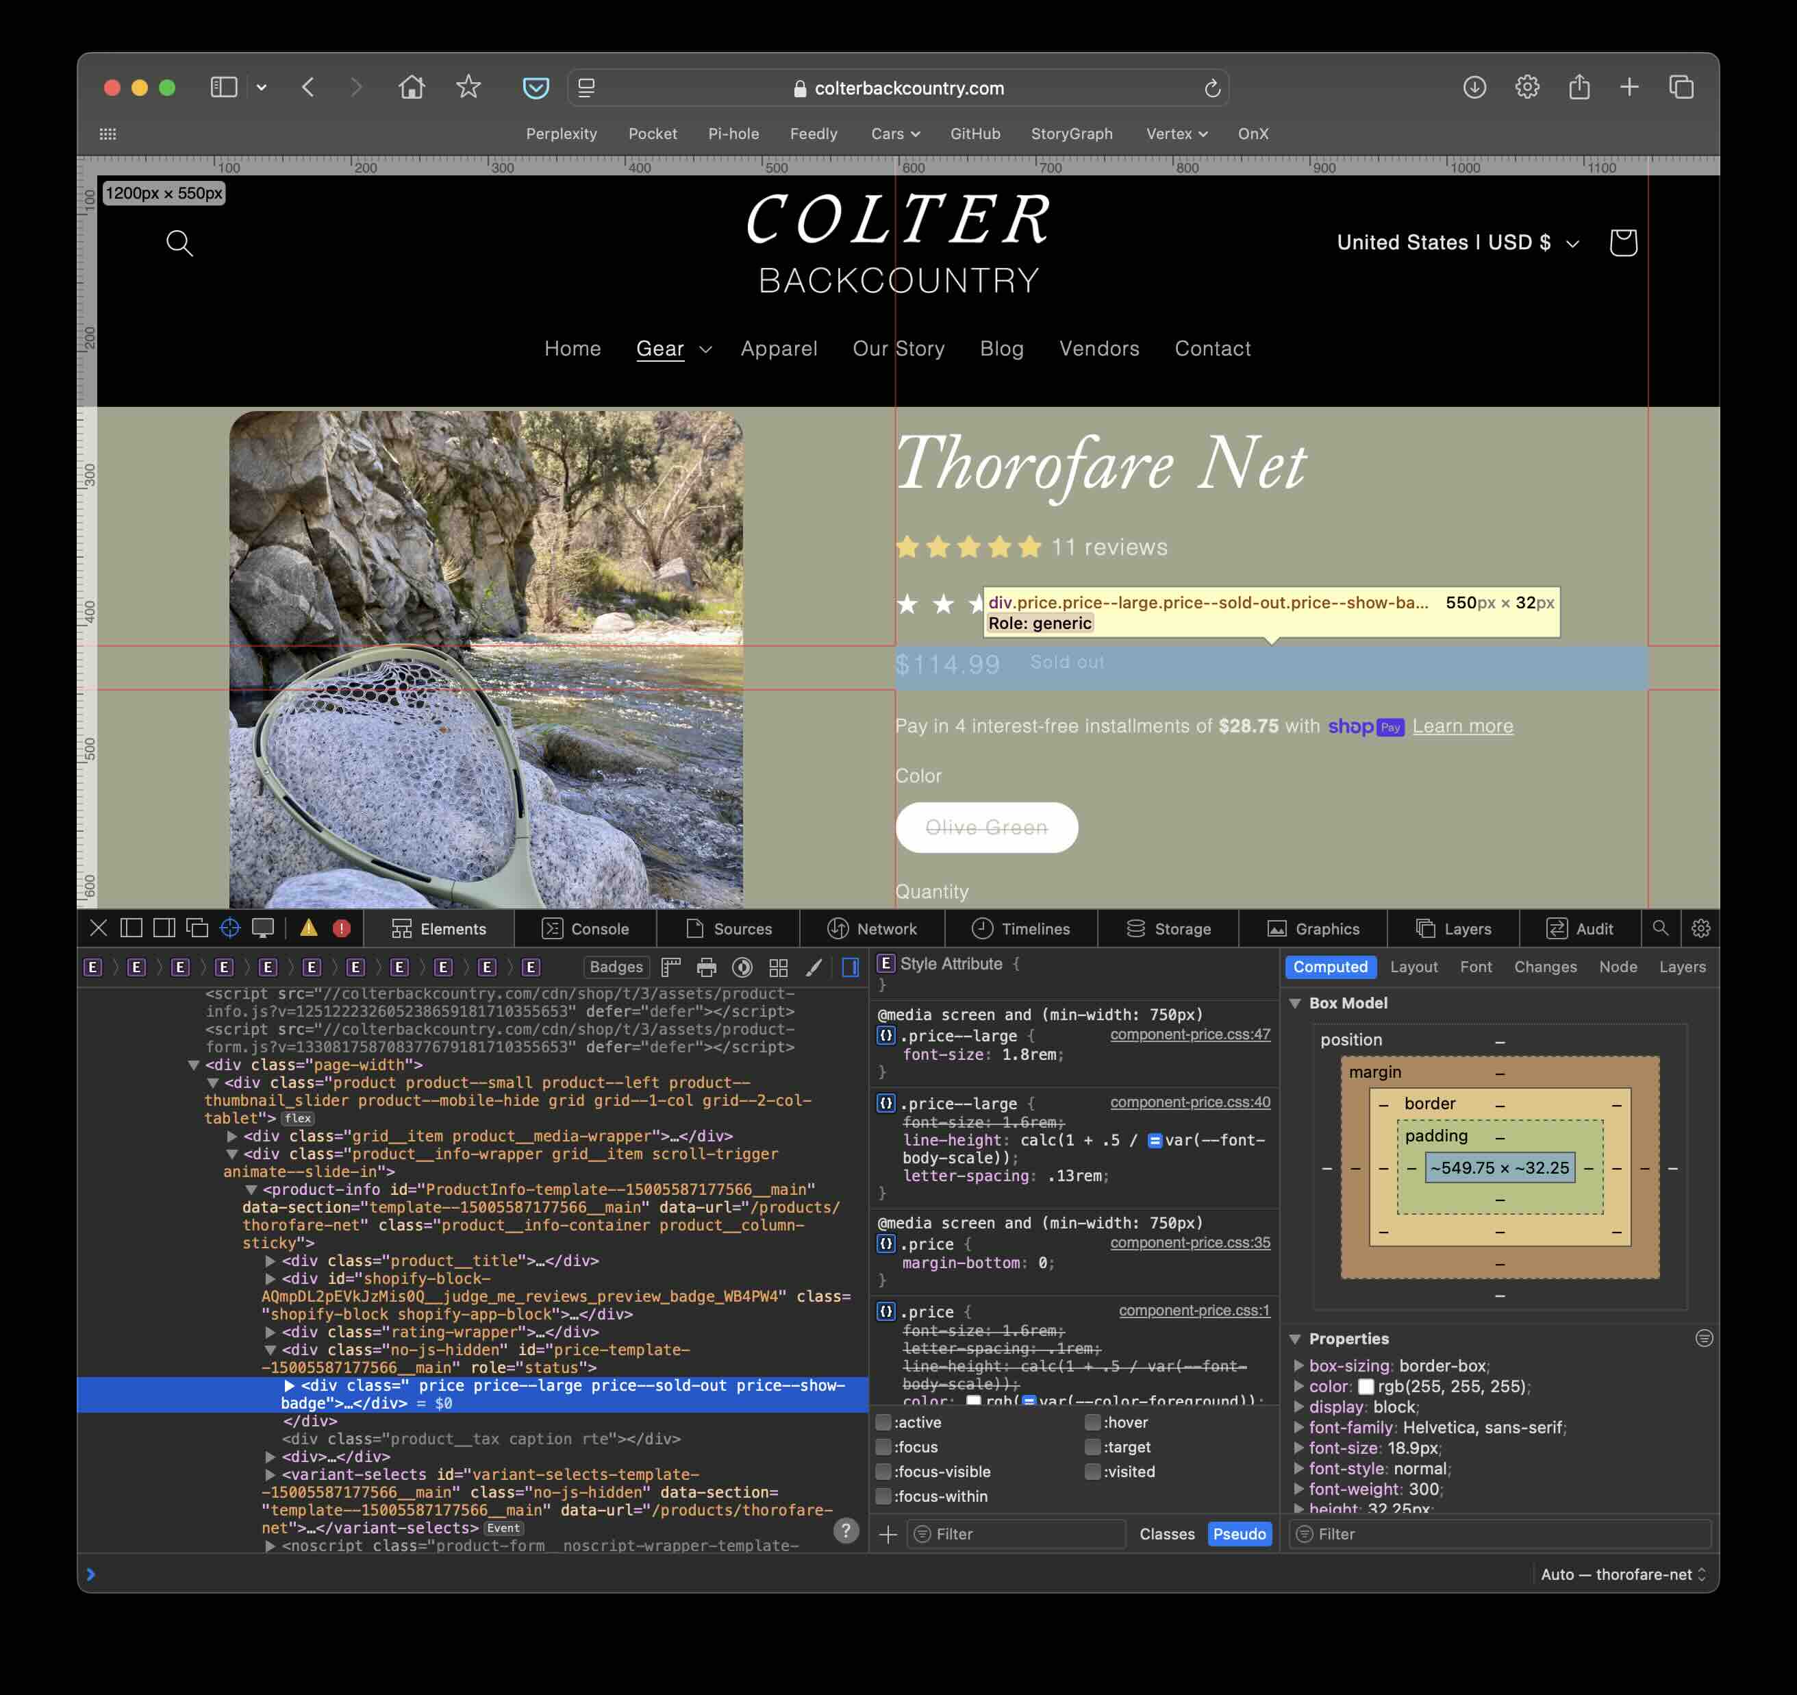
Task: Dock the inspector to the right side
Action: (164, 928)
